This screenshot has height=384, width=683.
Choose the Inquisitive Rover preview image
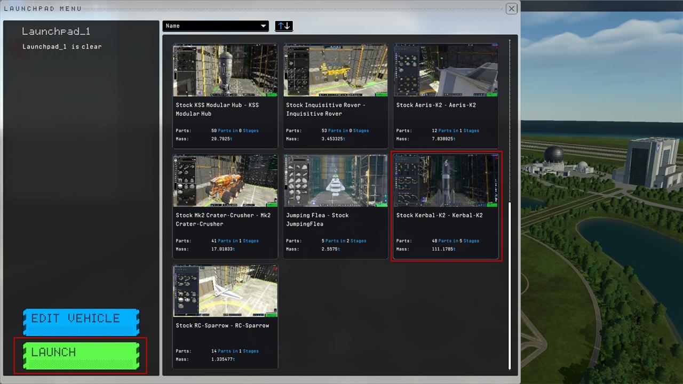coord(336,70)
